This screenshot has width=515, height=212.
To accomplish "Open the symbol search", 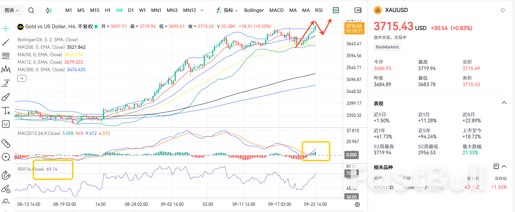I will click(x=31, y=10).
